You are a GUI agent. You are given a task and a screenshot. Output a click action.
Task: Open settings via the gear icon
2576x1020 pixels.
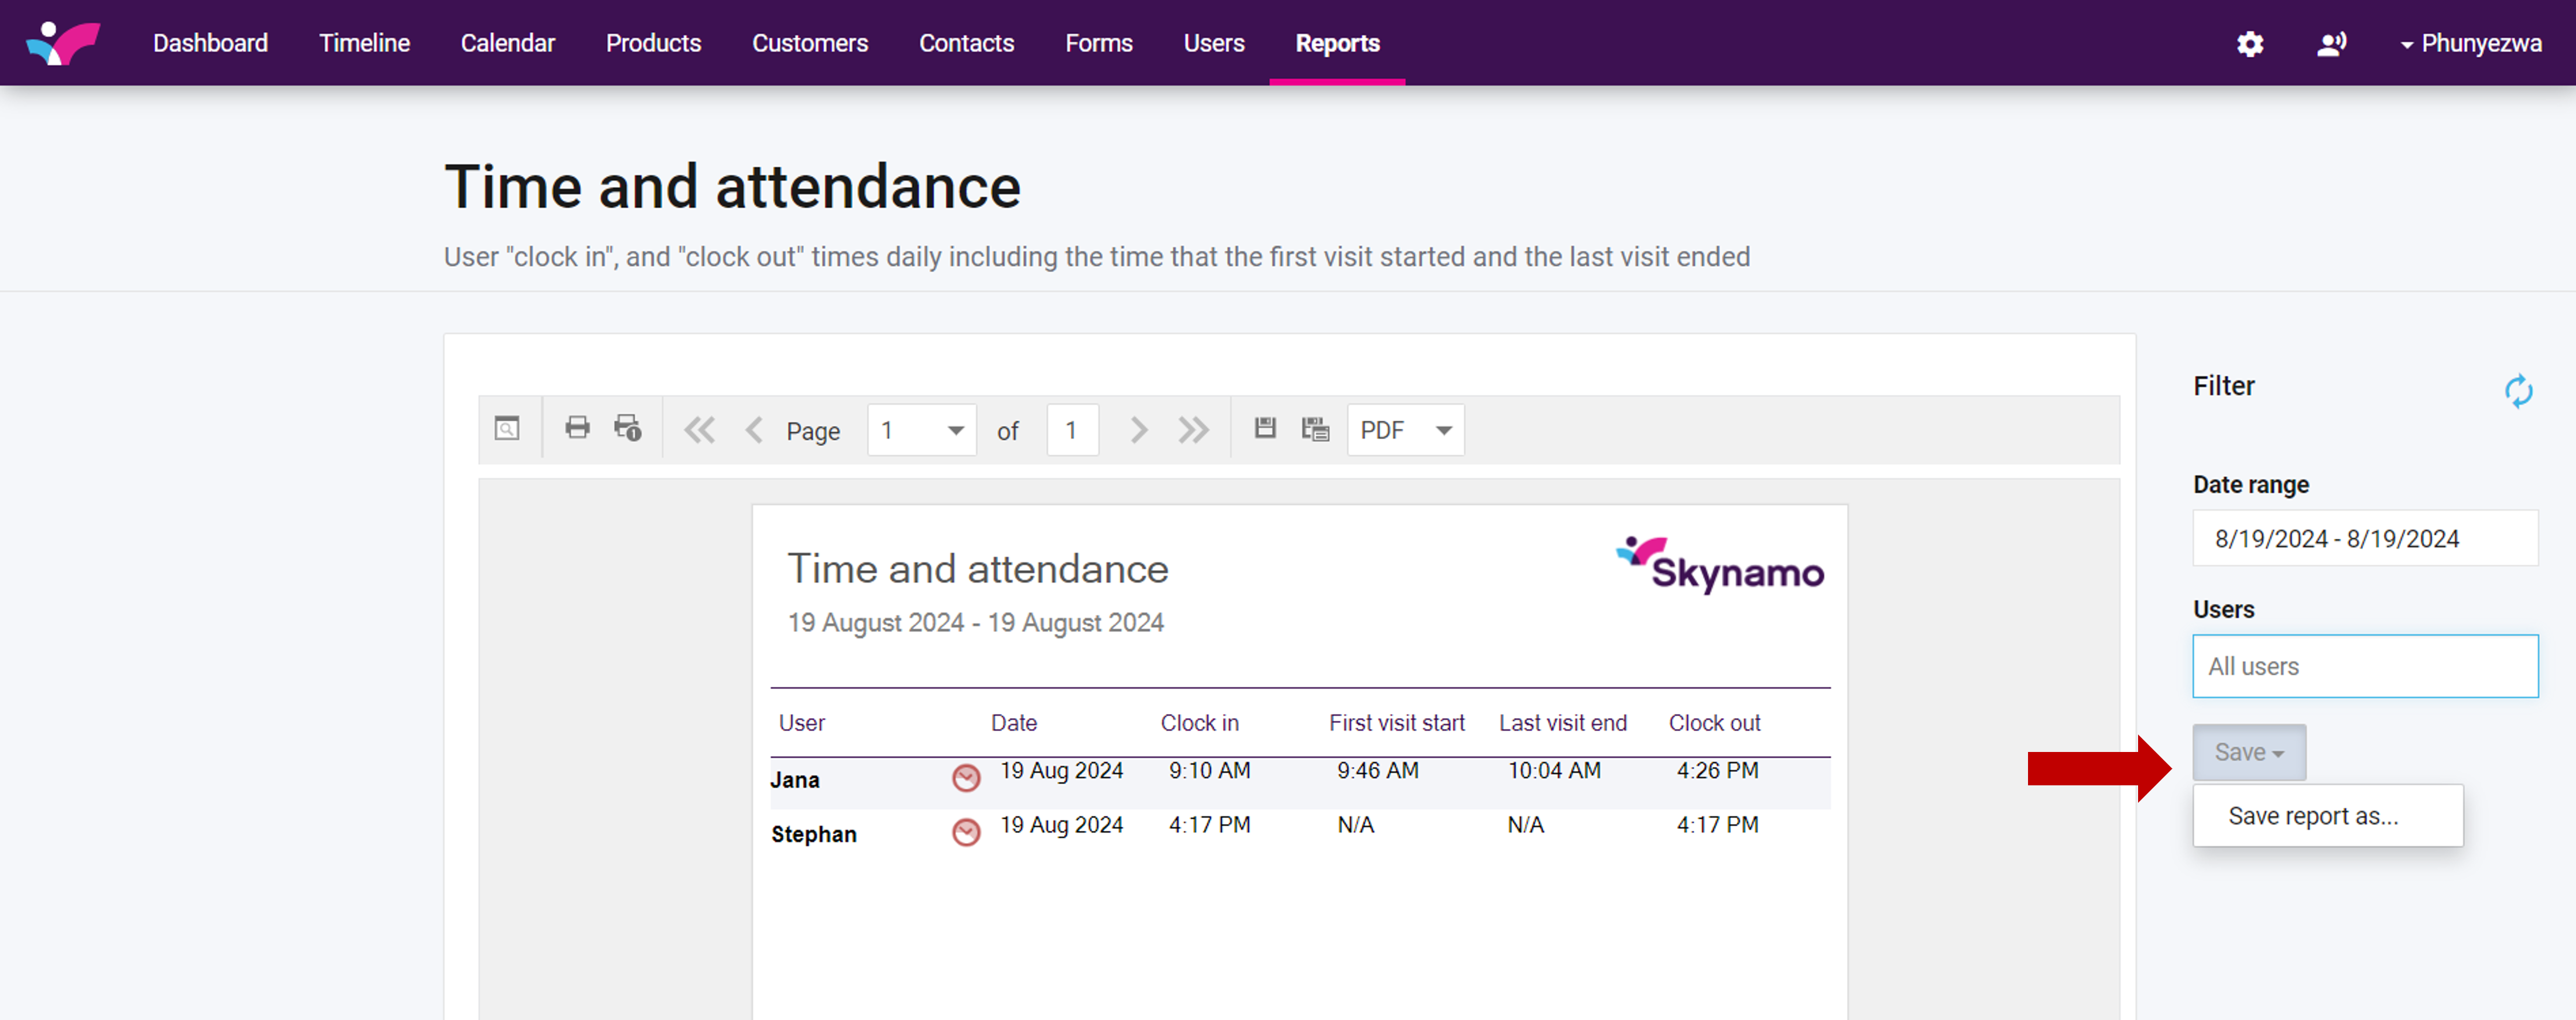[x=2249, y=44]
